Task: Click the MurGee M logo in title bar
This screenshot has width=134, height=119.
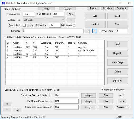Action: pos(3,3)
